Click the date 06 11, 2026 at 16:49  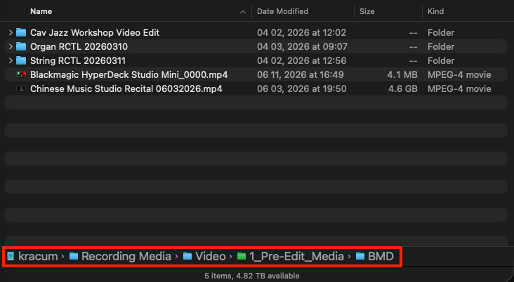coord(301,74)
